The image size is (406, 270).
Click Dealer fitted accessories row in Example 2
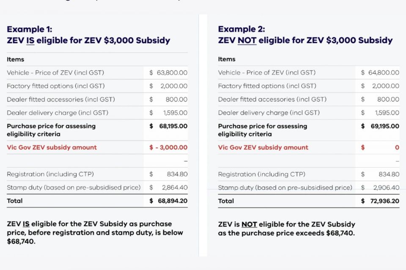click(309, 99)
